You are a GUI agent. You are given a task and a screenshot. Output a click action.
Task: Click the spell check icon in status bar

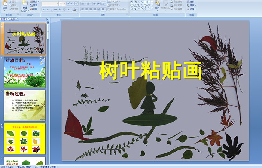[x=36, y=167]
